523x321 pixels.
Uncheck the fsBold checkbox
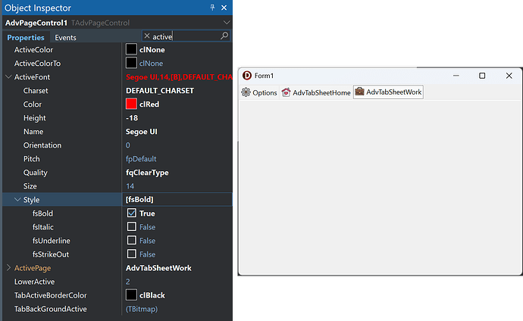(x=132, y=213)
